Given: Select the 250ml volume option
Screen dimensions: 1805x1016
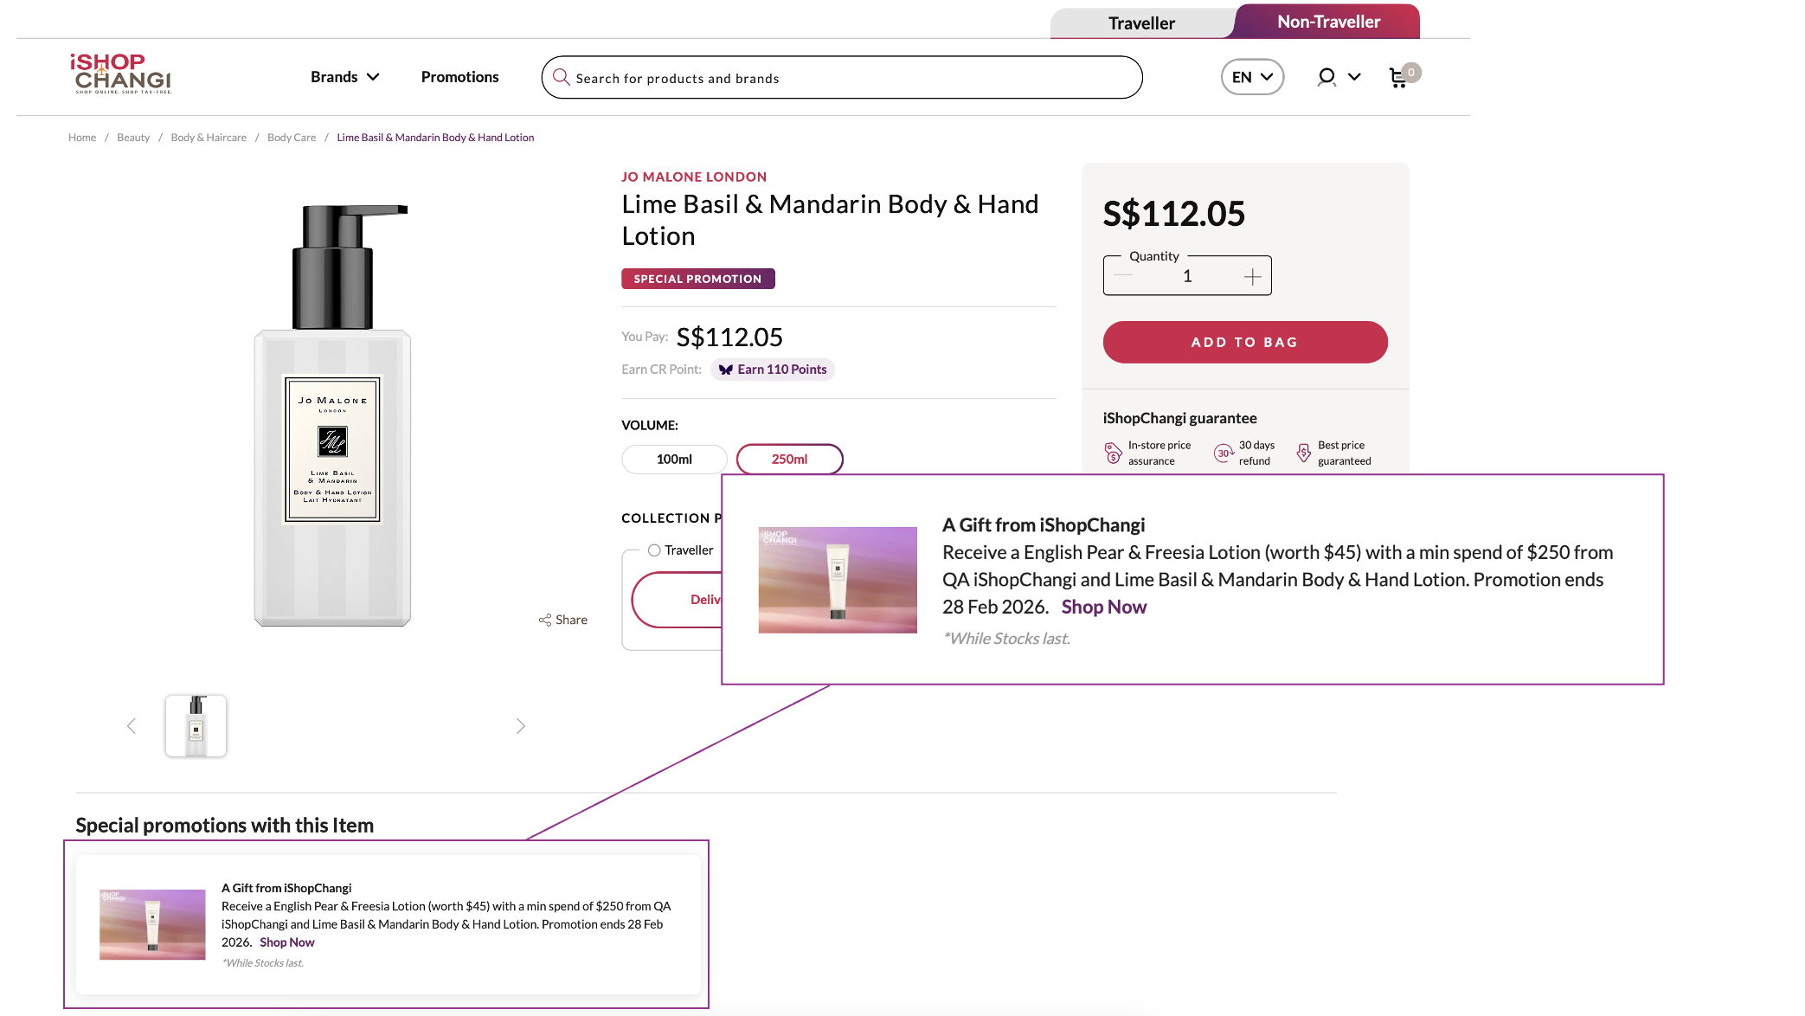Looking at the screenshot, I should click(789, 460).
